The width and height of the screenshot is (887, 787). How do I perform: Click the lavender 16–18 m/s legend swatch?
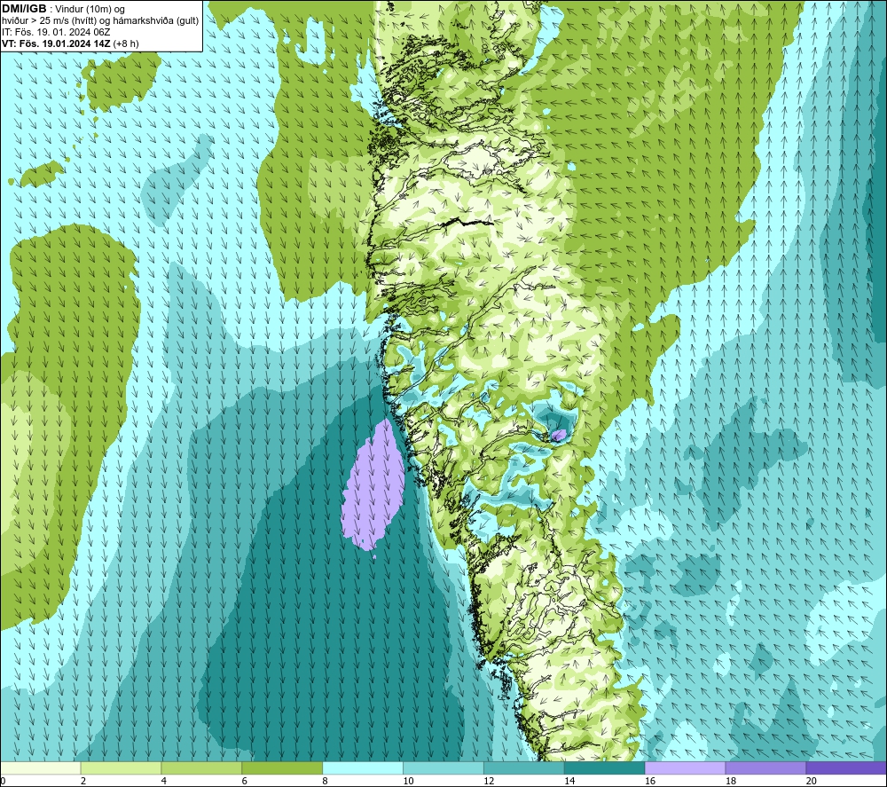[x=685, y=767]
